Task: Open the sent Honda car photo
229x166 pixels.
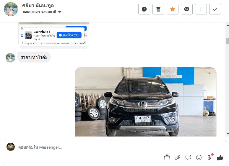Action: [146, 102]
